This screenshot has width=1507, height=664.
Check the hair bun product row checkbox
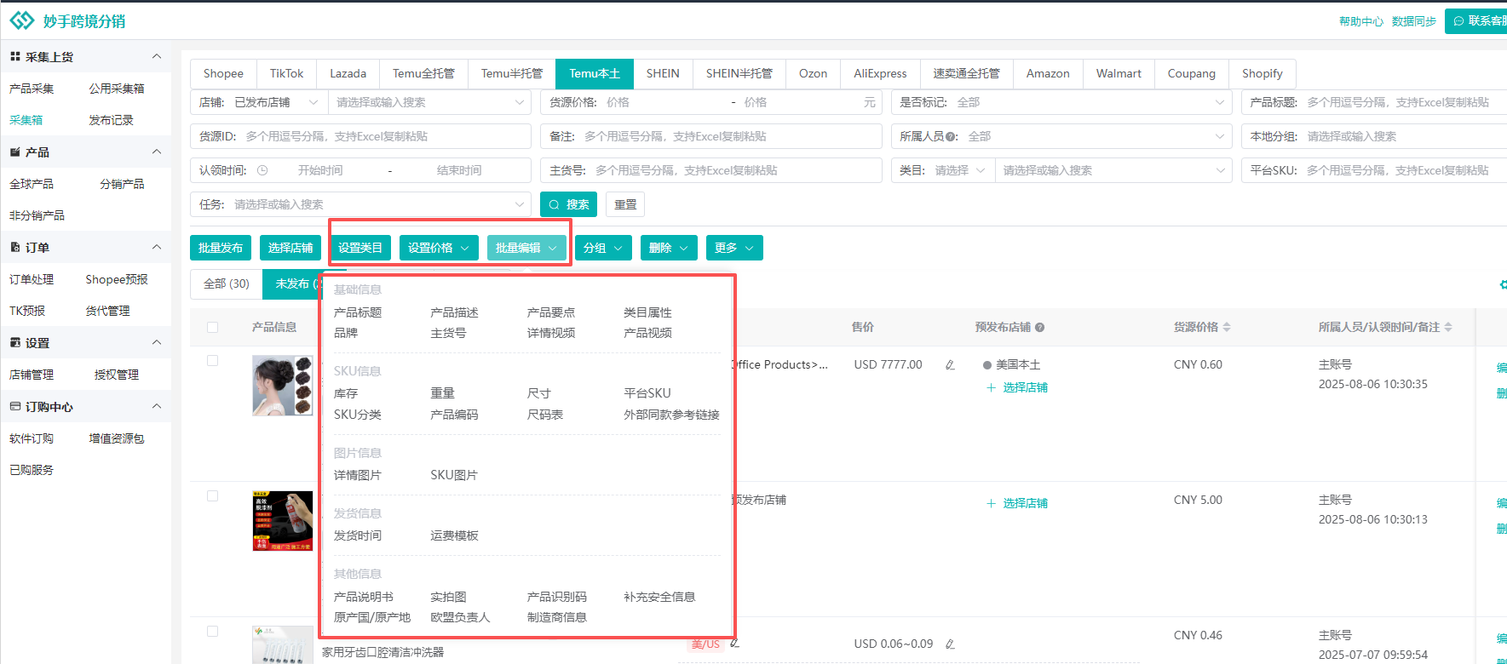[213, 361]
